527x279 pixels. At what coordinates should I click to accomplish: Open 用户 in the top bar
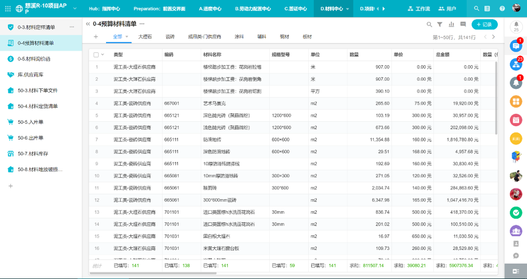447,9
